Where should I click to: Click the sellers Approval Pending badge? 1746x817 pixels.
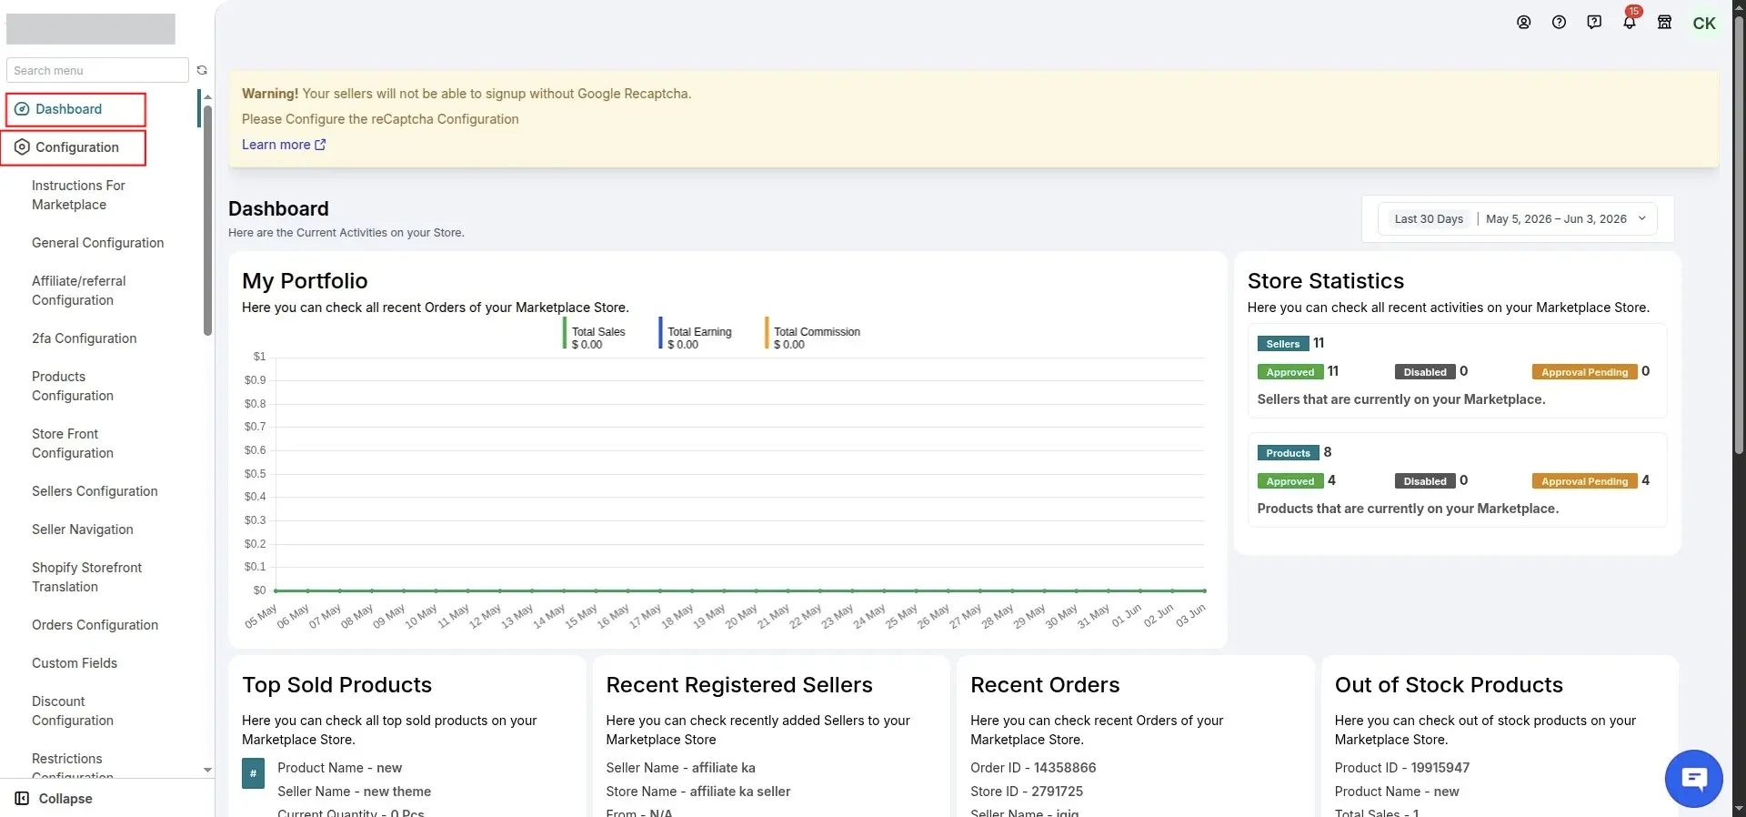coord(1584,372)
